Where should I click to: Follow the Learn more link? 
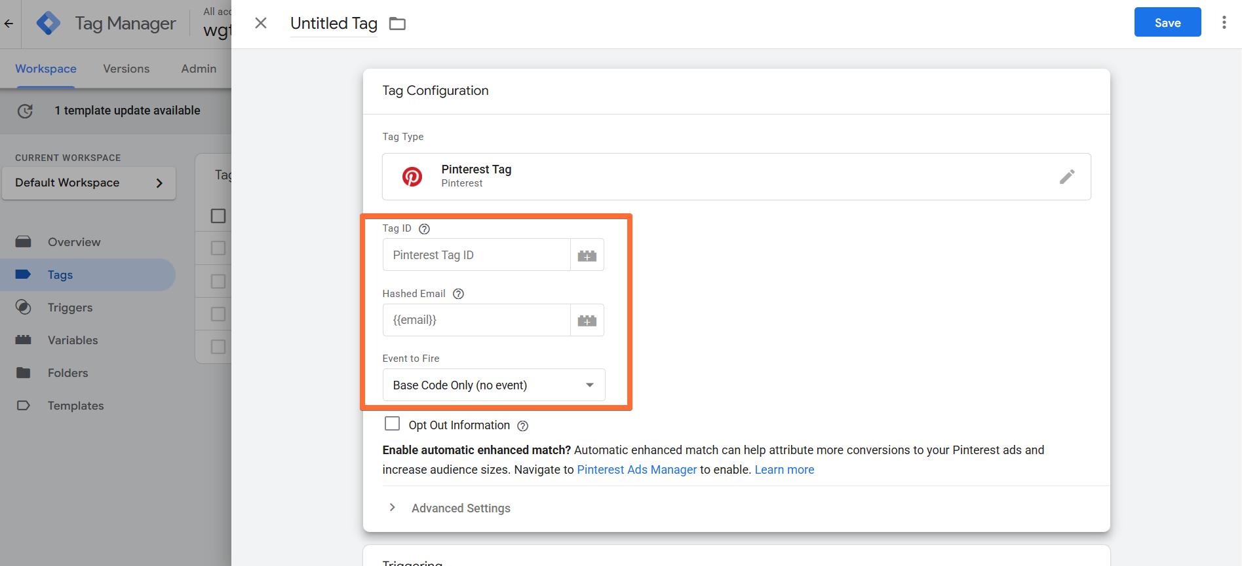pos(784,470)
